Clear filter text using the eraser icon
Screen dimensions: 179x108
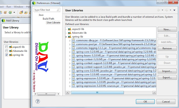click(x=58, y=10)
